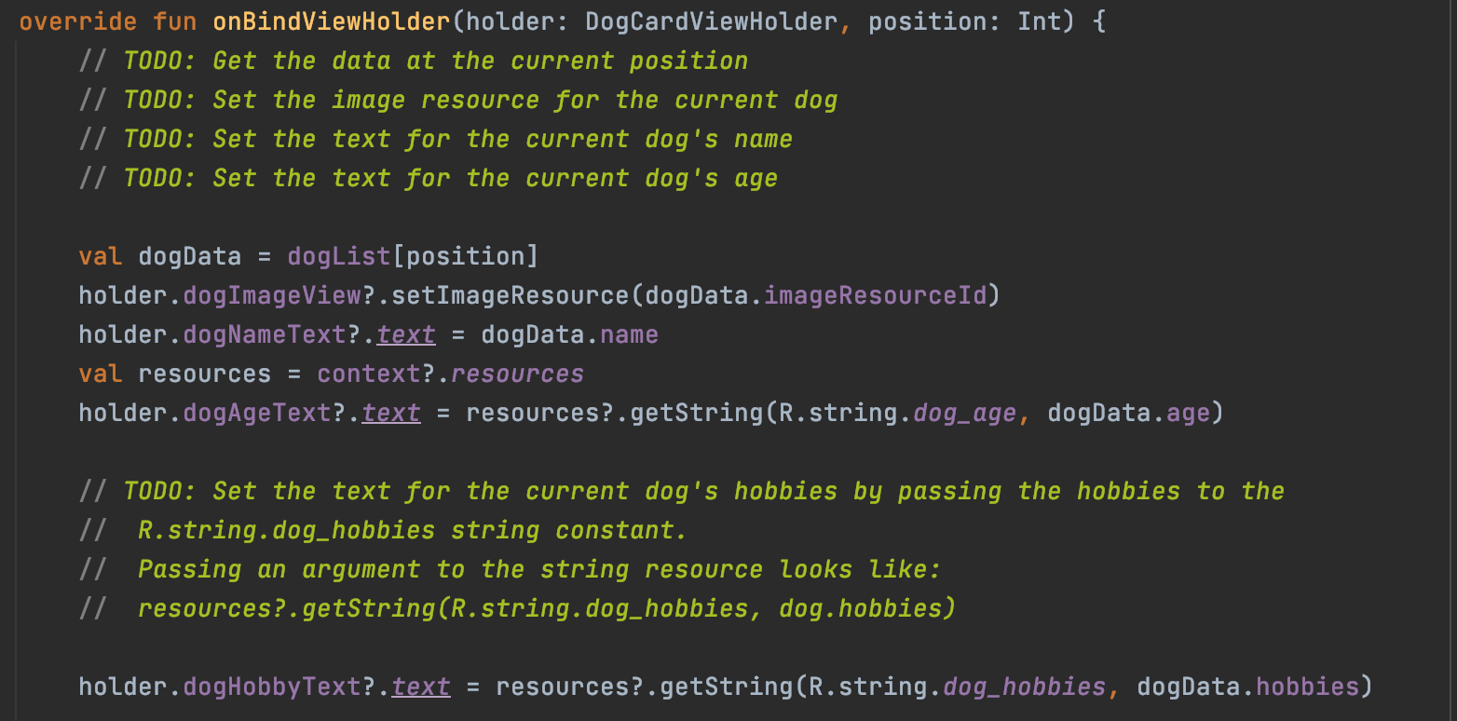This screenshot has height=721, width=1457.
Task: Click holder.dogImageView field reference
Action: pyautogui.click(x=220, y=295)
